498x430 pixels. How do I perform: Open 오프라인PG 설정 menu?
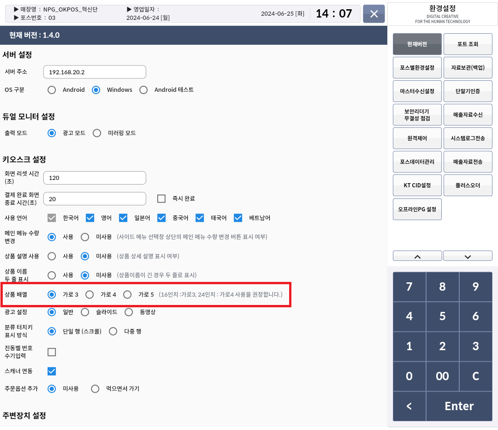[x=417, y=209]
